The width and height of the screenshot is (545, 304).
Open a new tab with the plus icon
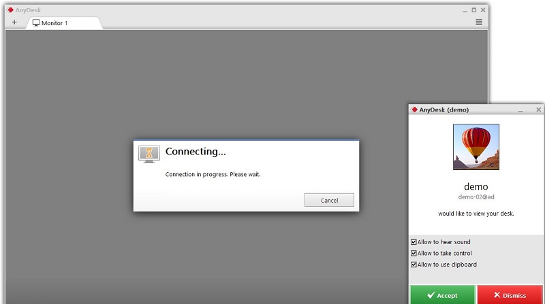pos(14,22)
